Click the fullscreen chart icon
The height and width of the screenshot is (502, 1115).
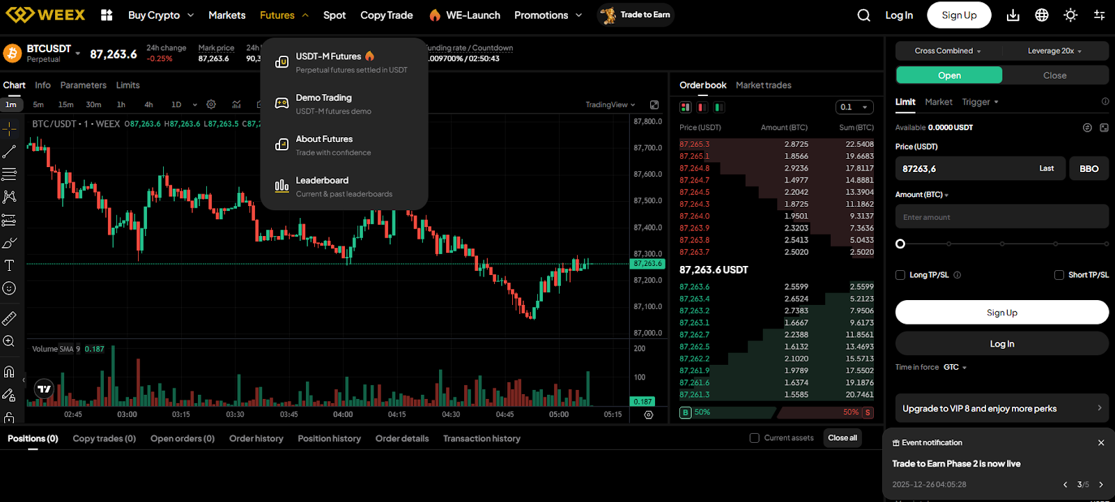654,104
